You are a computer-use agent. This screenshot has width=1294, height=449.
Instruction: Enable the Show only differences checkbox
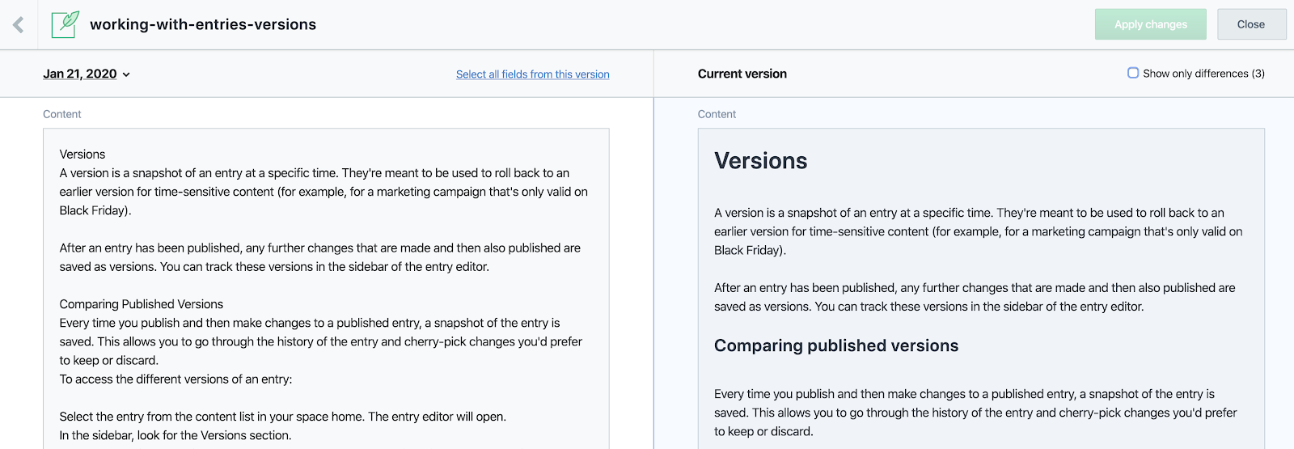[x=1133, y=73]
